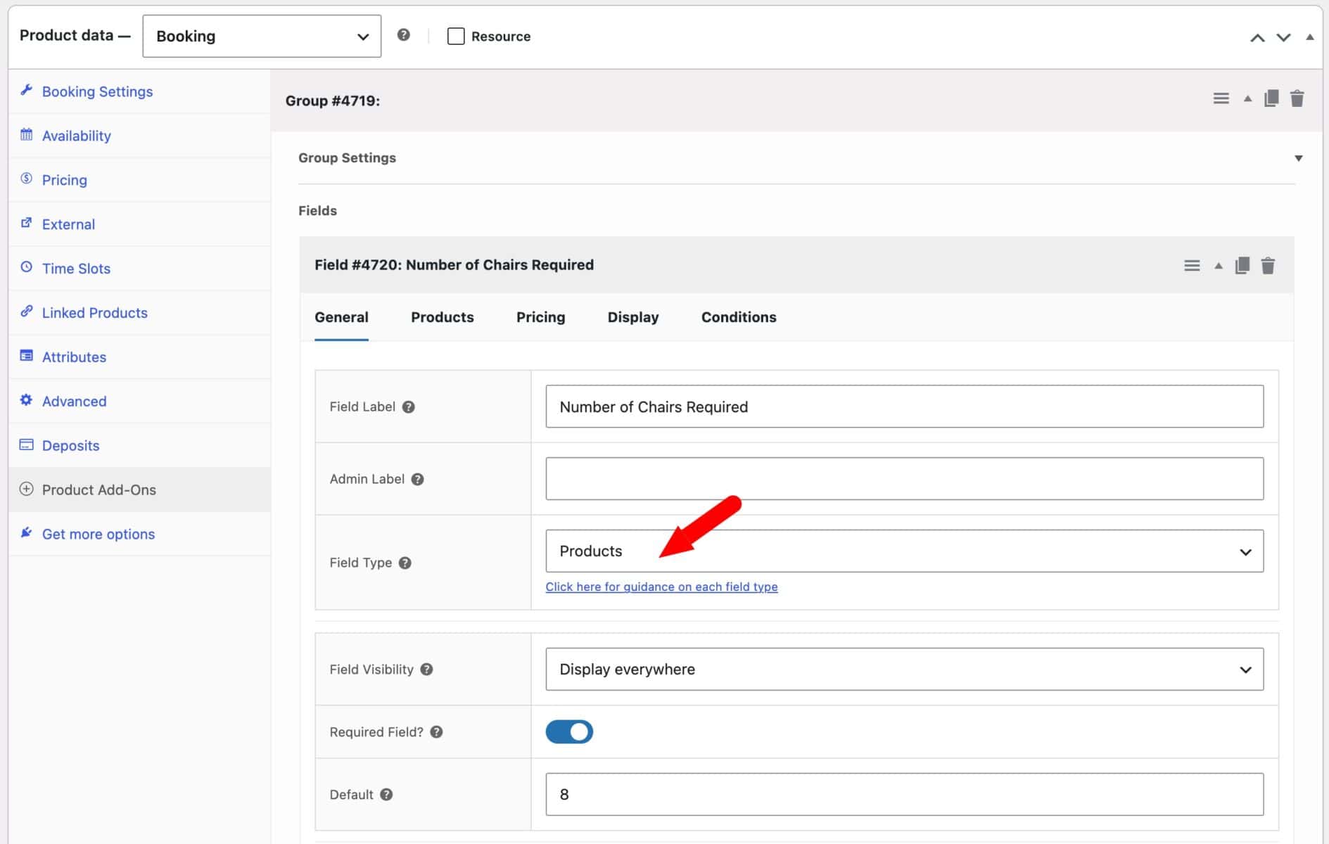Open the Linked Products section
Screen dimensions: 1329x844
click(139, 313)
